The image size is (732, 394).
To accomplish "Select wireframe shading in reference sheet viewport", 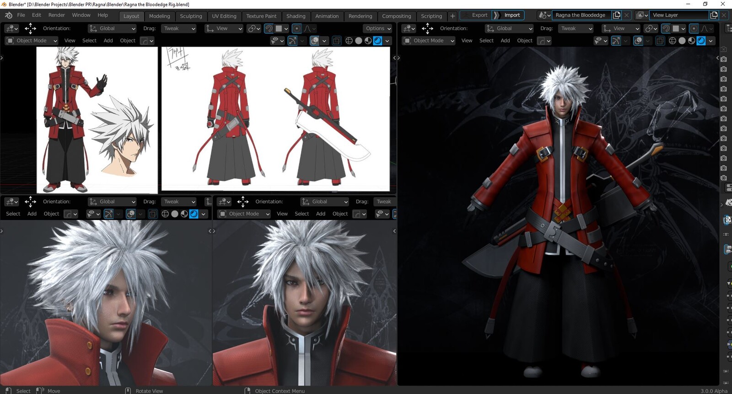I will click(349, 41).
